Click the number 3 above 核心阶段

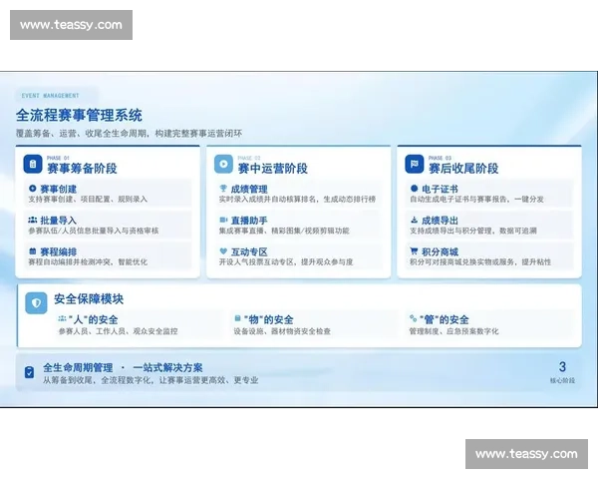click(562, 367)
